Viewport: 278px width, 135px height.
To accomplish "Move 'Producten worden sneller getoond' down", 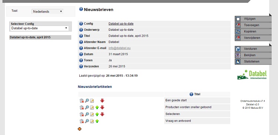I will pyautogui.click(x=102, y=108).
